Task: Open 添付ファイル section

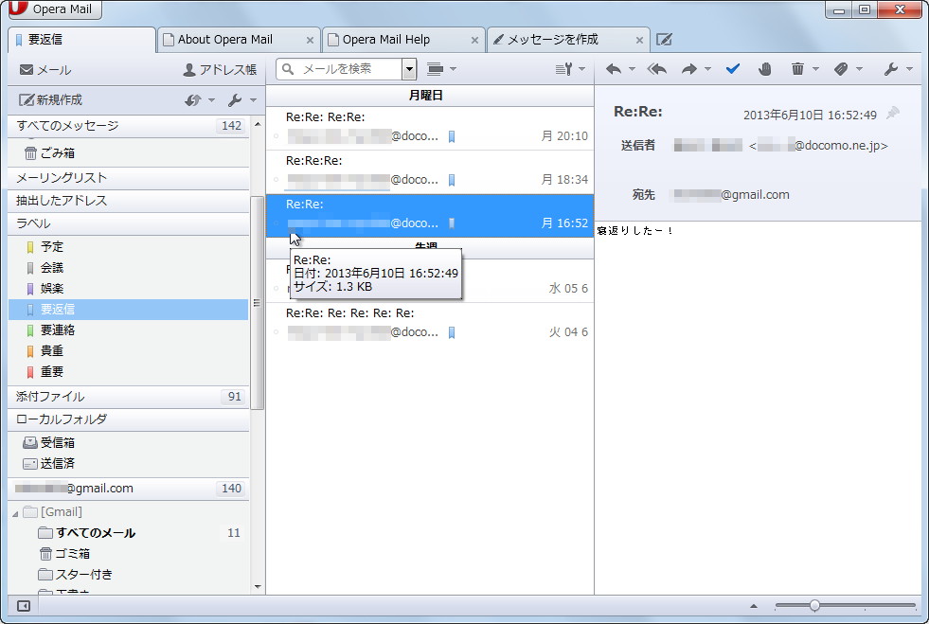Action: point(129,397)
